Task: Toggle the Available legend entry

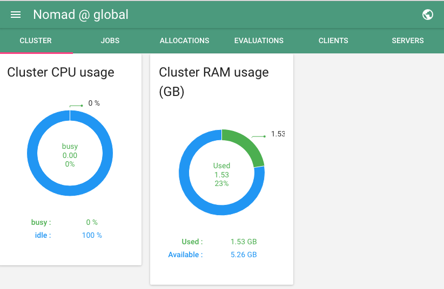Action: (185, 254)
